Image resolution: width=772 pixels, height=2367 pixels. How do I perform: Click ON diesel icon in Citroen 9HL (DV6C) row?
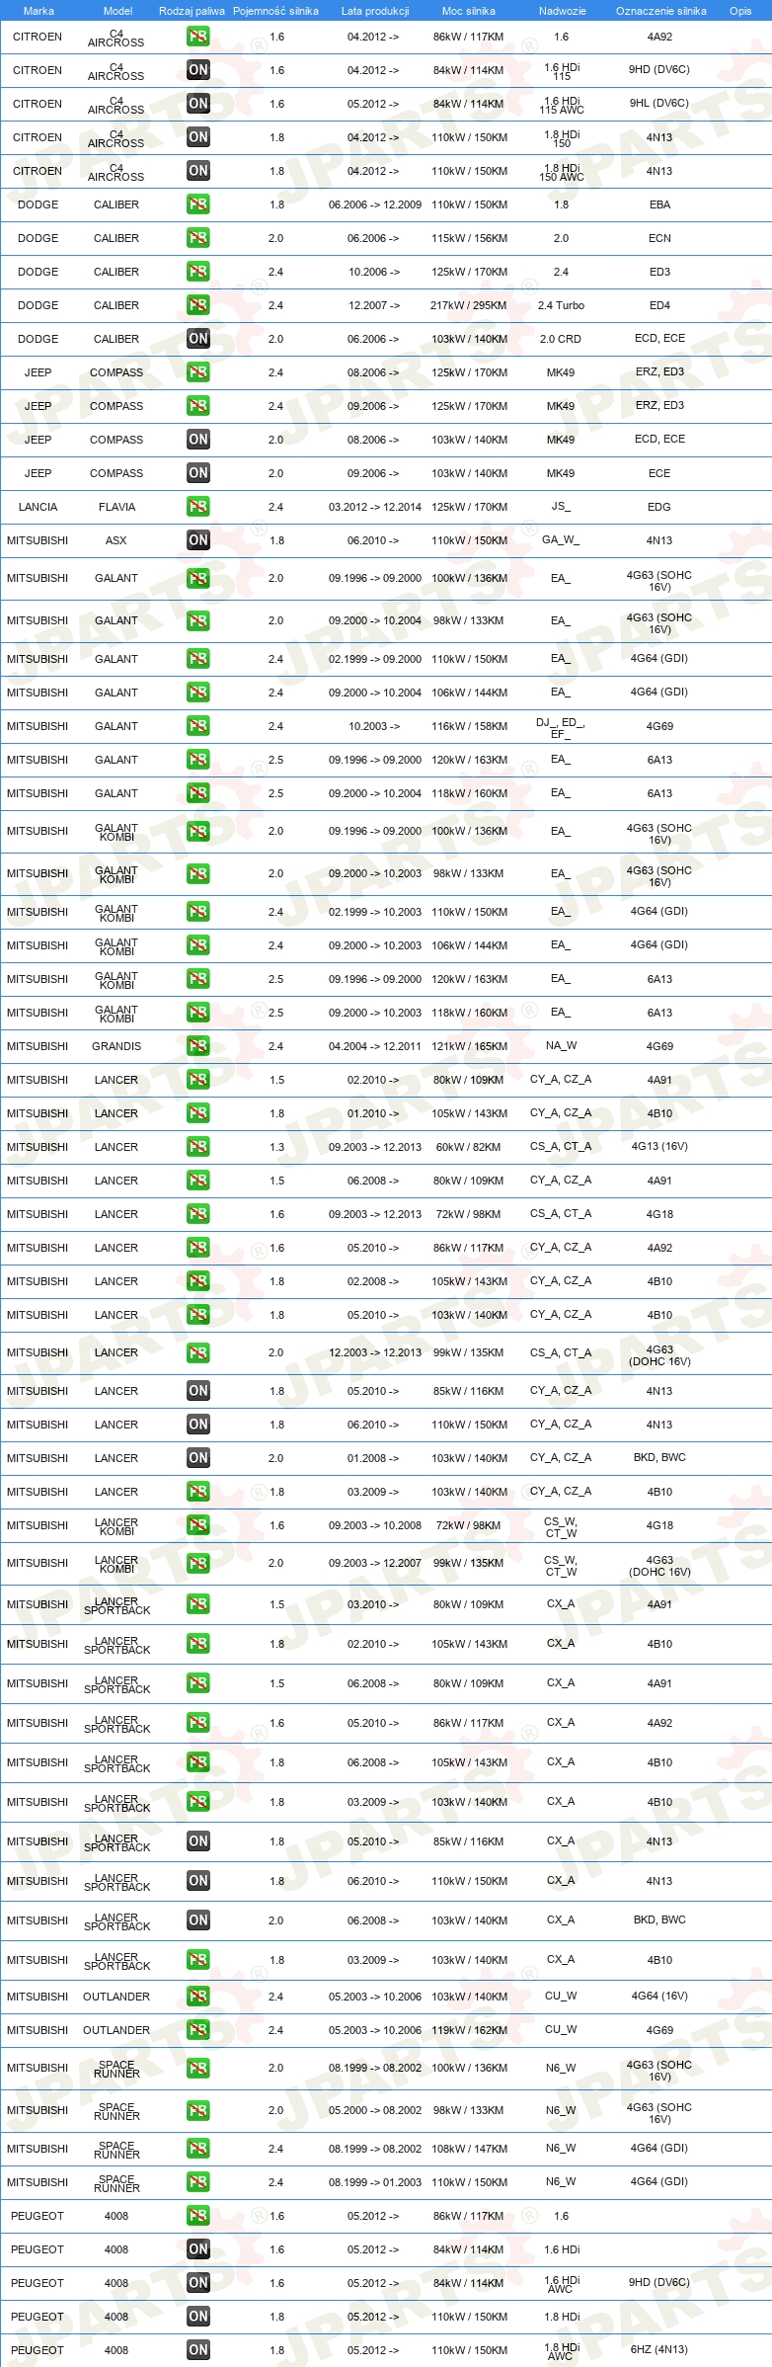pos(198,104)
